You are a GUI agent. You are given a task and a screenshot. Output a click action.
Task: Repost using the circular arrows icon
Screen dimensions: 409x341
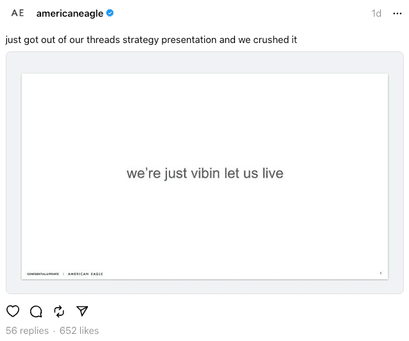(x=59, y=311)
